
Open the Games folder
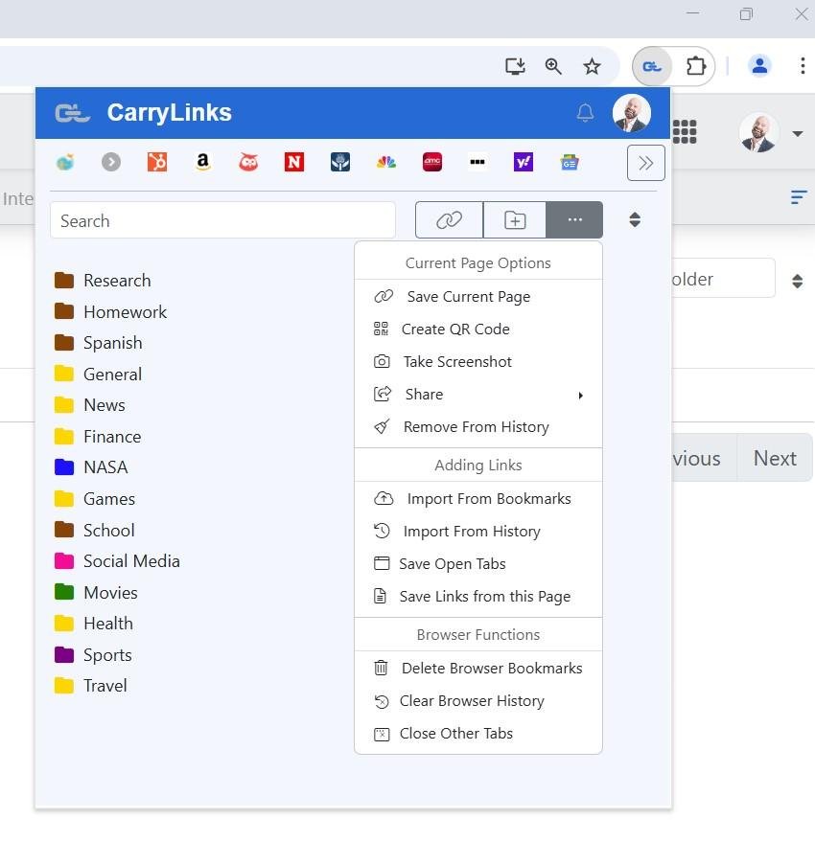(x=95, y=499)
